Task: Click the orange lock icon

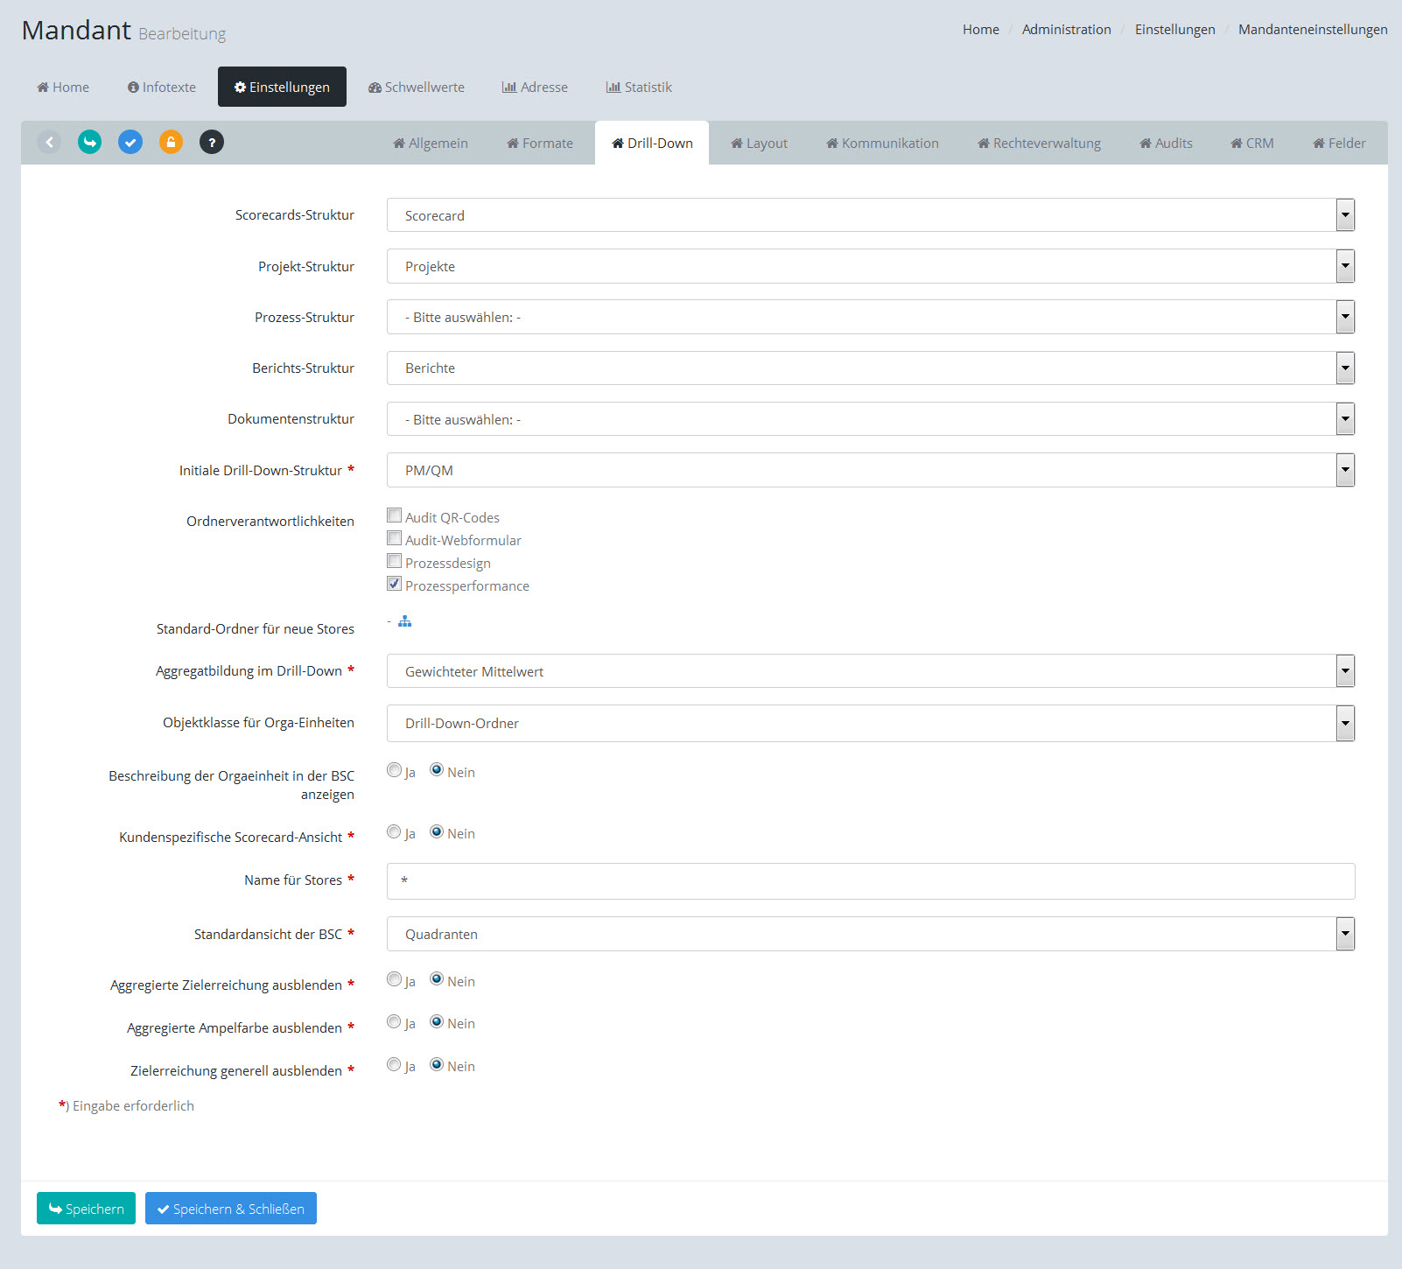Action: [171, 142]
